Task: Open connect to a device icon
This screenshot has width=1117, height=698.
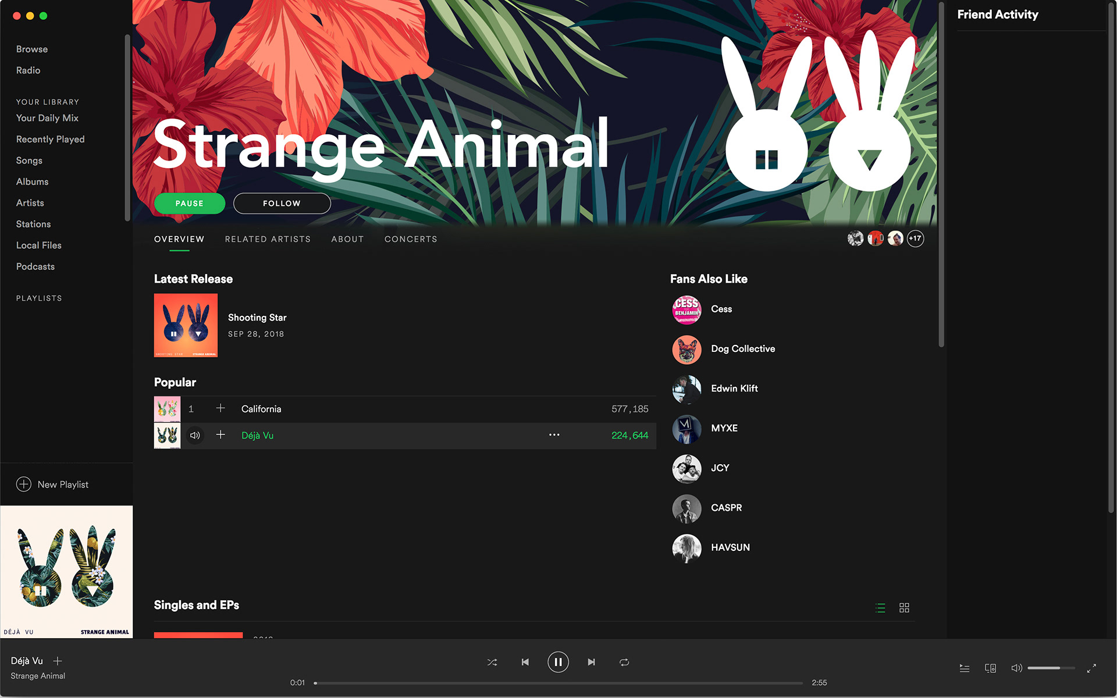Action: [990, 668]
